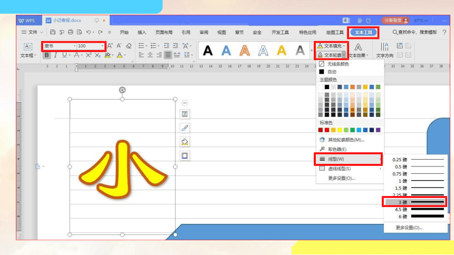Click the selected justify alignment icon
This screenshot has height=255, width=454.
click(168, 55)
